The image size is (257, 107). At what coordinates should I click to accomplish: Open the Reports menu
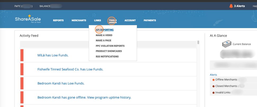58,20
